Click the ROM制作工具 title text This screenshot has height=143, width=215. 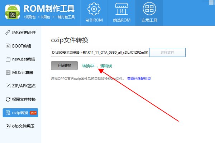click(x=49, y=9)
